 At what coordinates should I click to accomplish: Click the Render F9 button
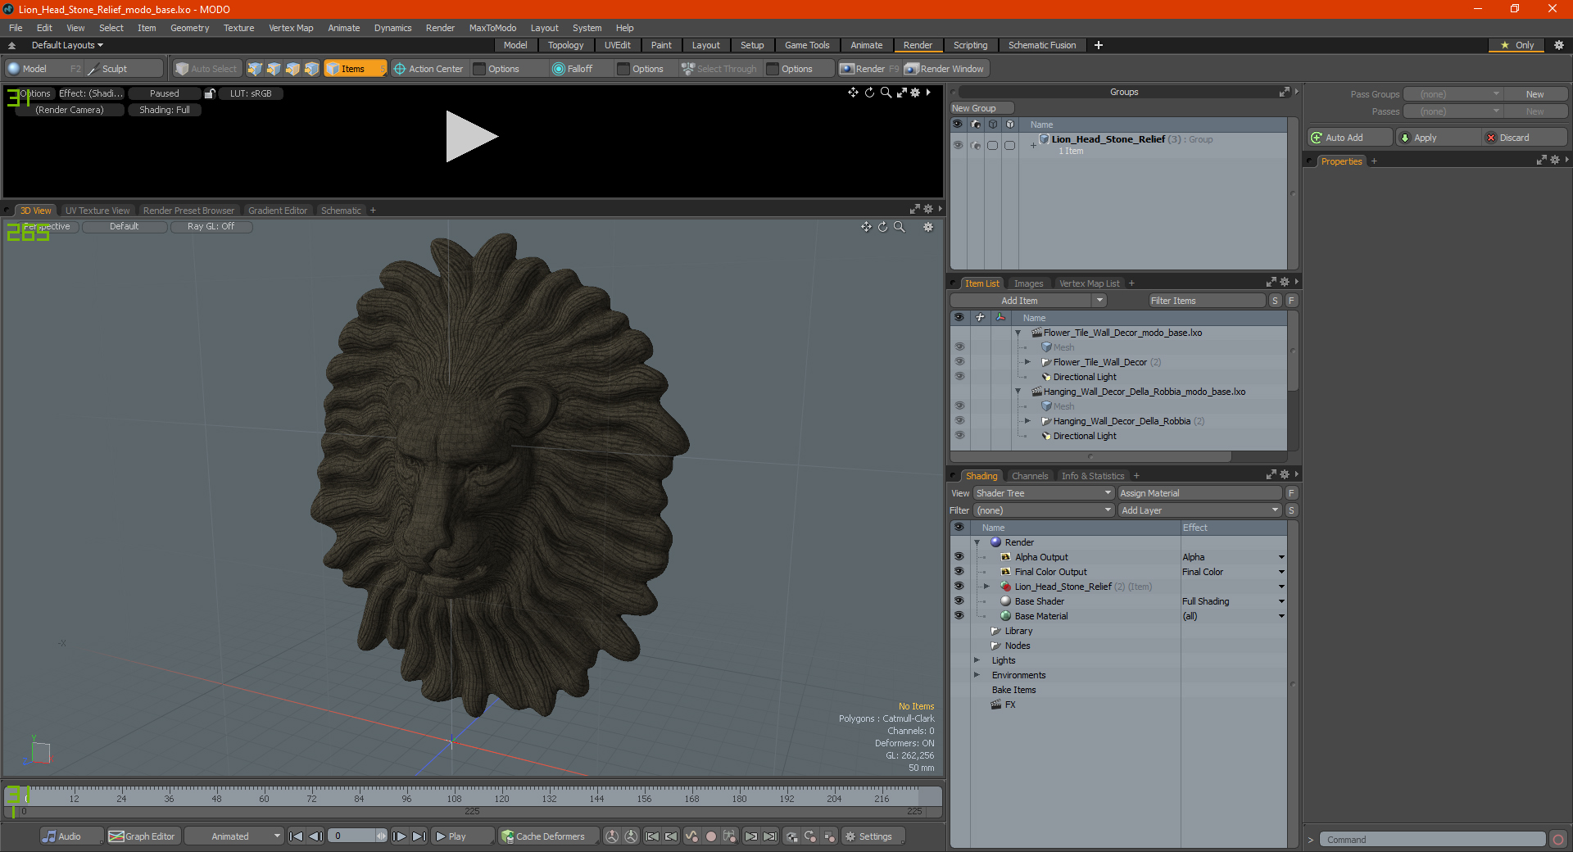869,69
